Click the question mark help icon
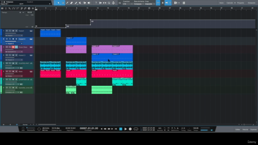Screen dimensions: 258x145 point(96,3)
